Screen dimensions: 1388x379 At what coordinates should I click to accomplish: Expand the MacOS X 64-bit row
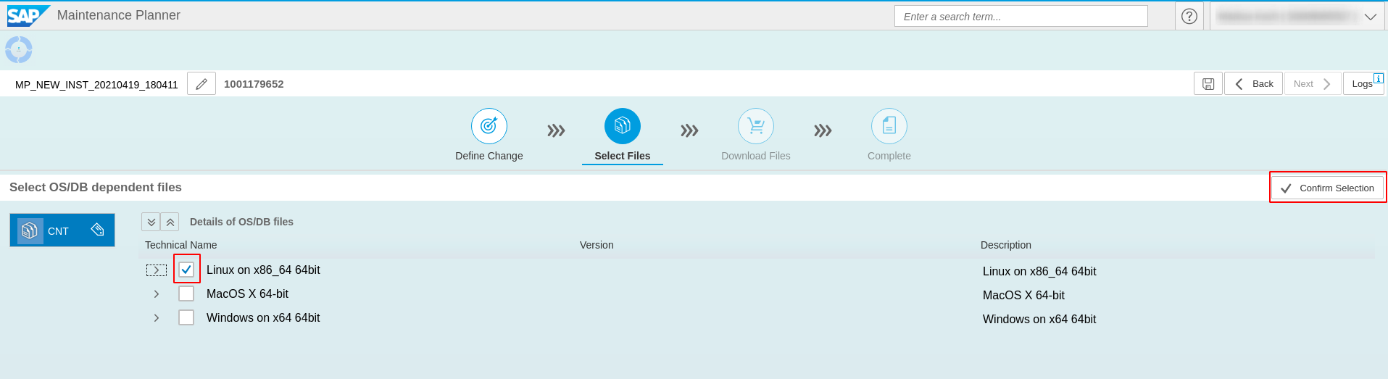click(x=157, y=294)
